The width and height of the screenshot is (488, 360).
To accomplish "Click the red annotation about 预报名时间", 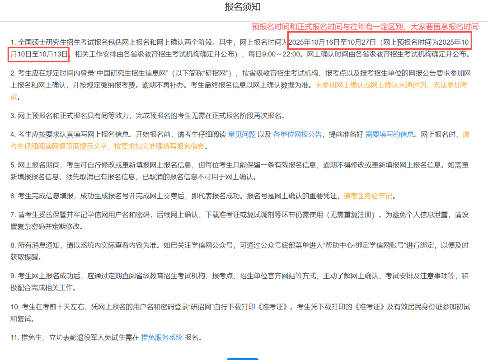I will pyautogui.click(x=365, y=27).
